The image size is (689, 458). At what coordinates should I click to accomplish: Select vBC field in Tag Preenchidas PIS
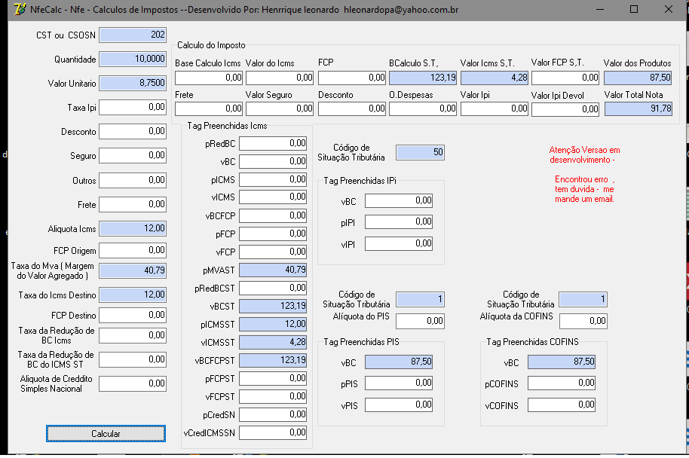click(x=399, y=362)
